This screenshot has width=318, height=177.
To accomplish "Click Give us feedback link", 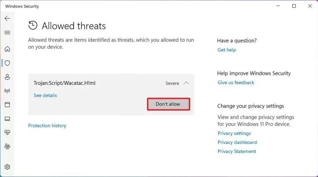I will pos(236,83).
